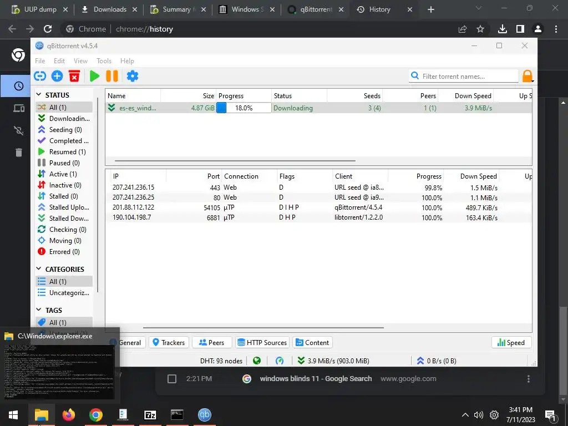Click the Speed graph button
This screenshot has width=568, height=426.
pos(511,342)
